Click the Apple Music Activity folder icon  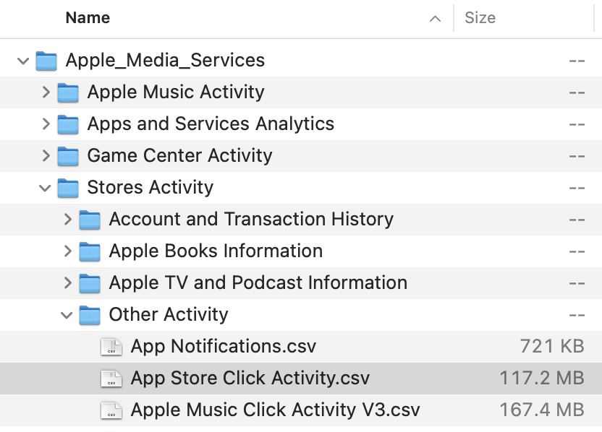[x=68, y=92]
